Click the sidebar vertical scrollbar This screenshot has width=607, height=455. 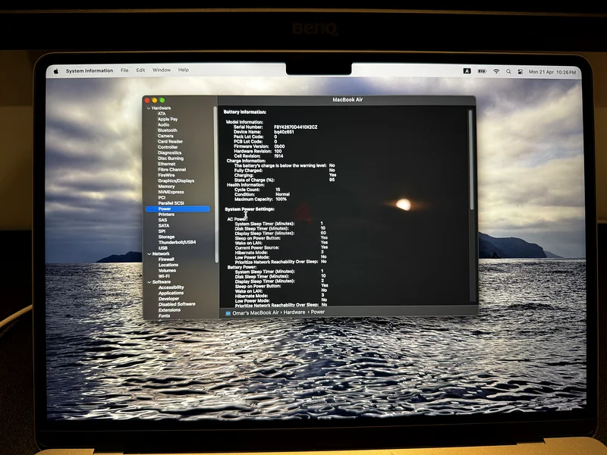tap(215, 184)
